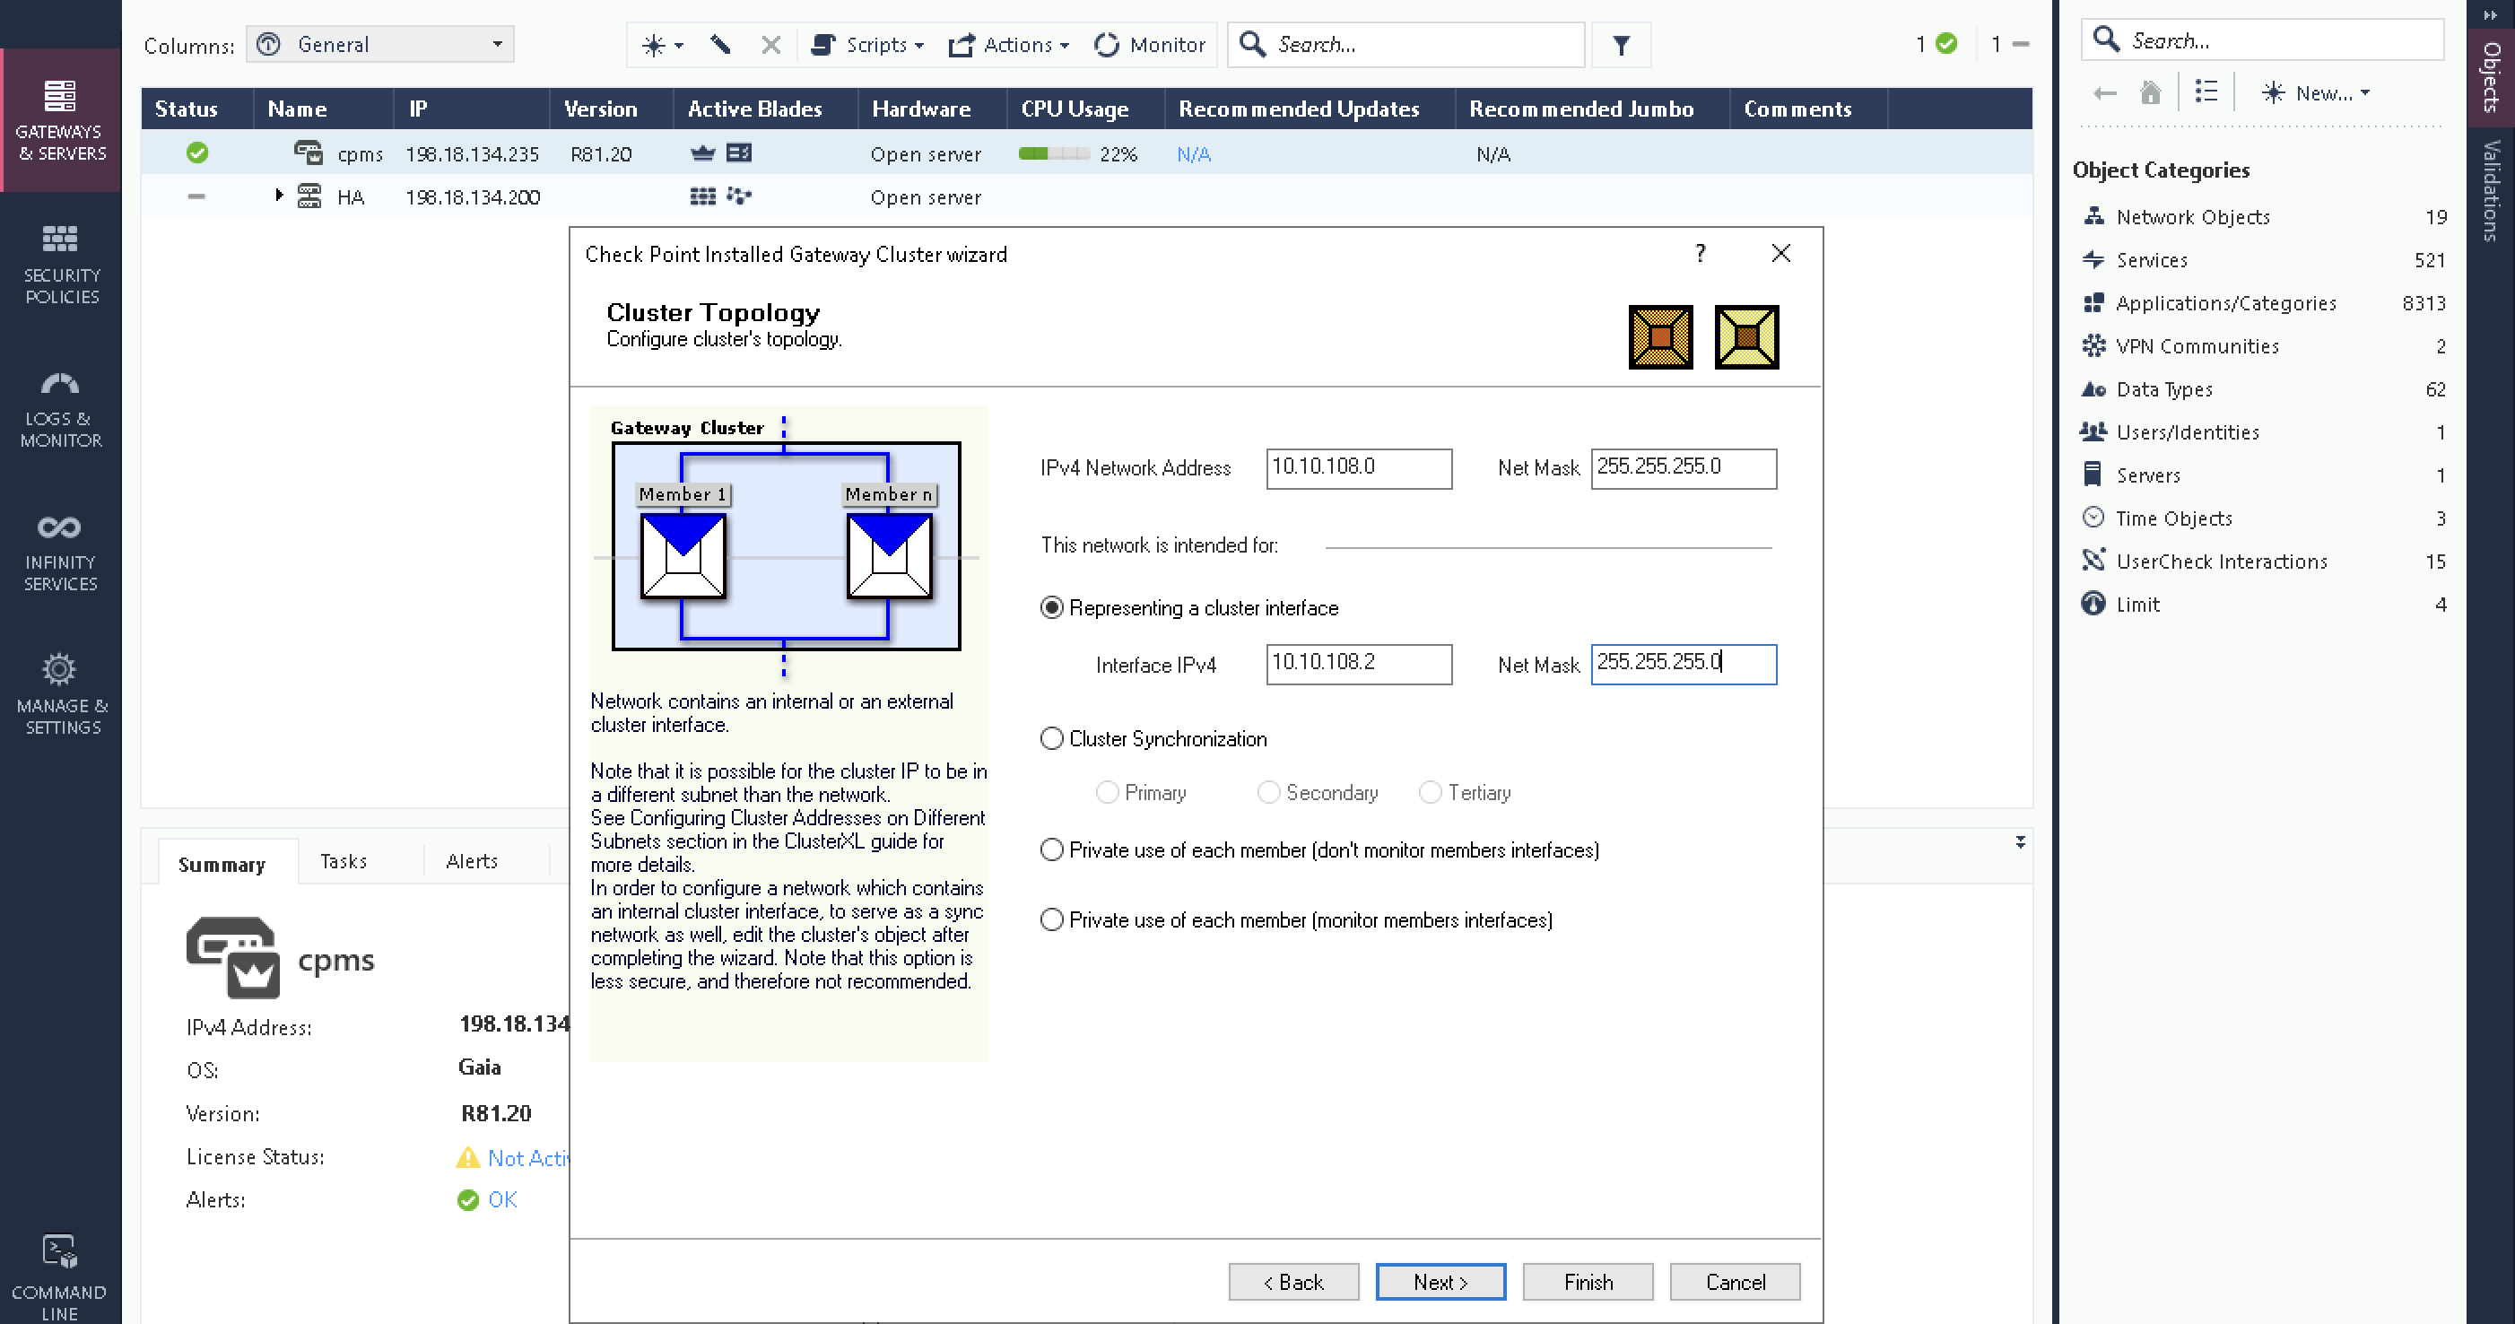Switch to the Tasks tab
Viewport: 2515px width, 1324px height.
tap(344, 861)
